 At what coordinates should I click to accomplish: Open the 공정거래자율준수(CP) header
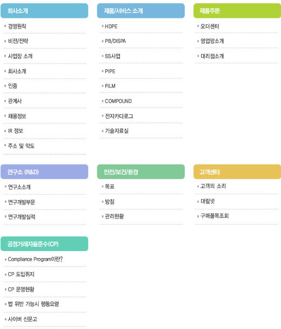pos(44,244)
